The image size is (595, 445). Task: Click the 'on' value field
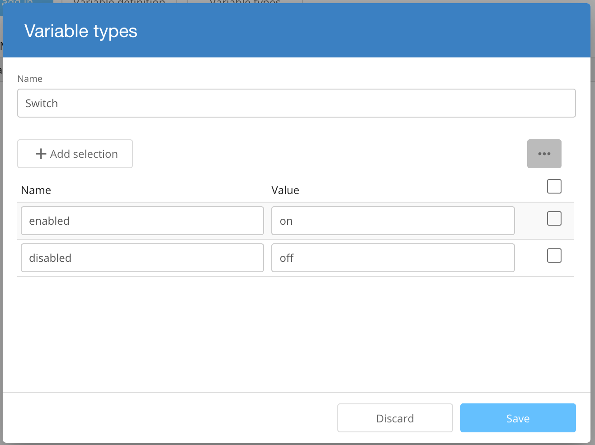392,221
